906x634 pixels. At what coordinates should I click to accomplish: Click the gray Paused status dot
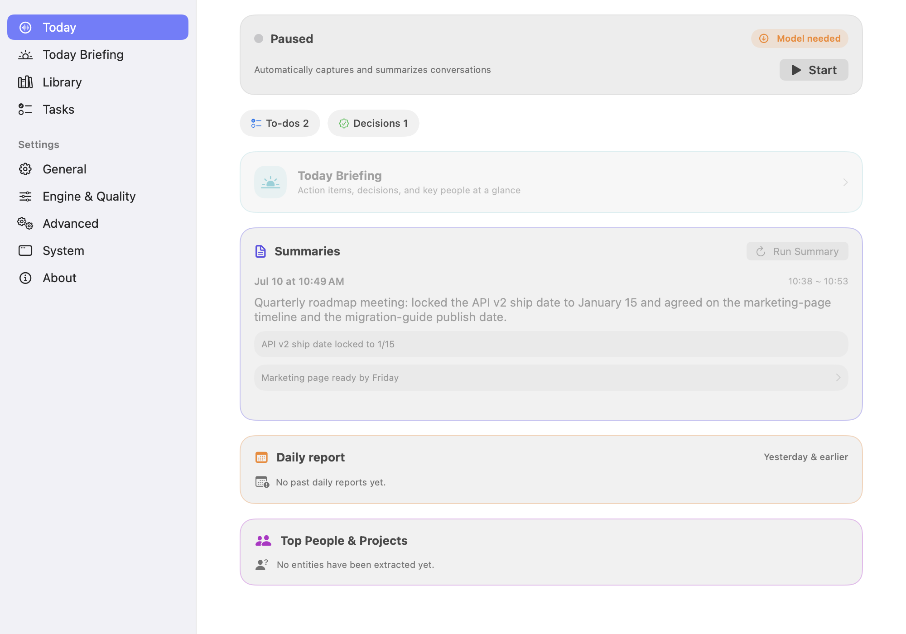click(259, 38)
